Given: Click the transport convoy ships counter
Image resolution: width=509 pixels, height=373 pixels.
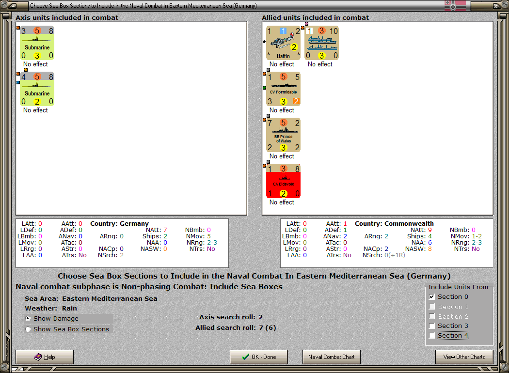Looking at the screenshot, I should [x=322, y=43].
